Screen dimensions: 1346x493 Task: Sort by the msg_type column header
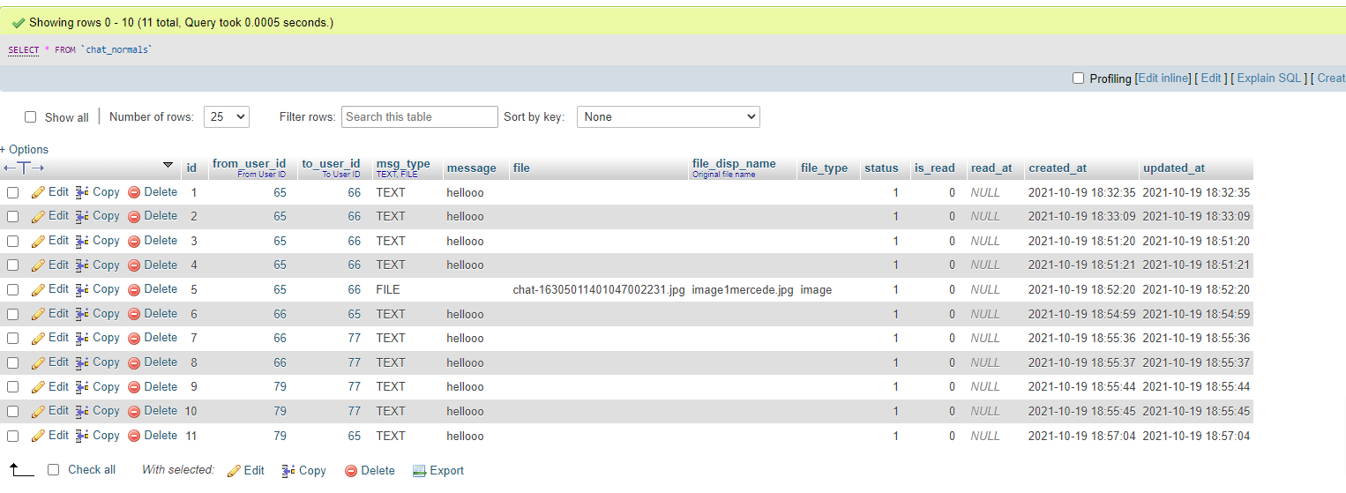[403, 163]
